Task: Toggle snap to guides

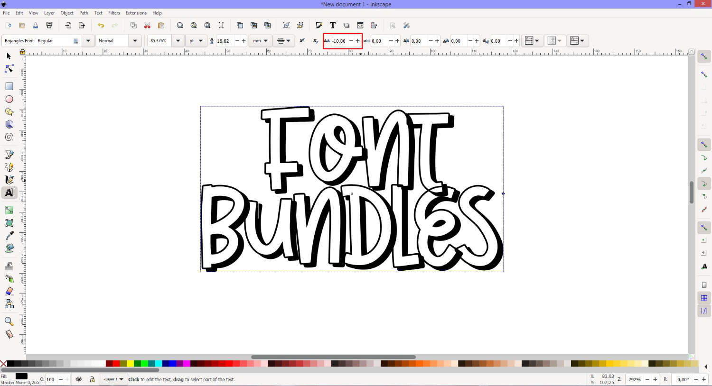Action: click(x=704, y=311)
